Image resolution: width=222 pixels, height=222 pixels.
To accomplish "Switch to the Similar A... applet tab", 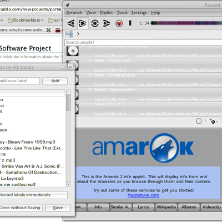I will [x=120, y=207].
